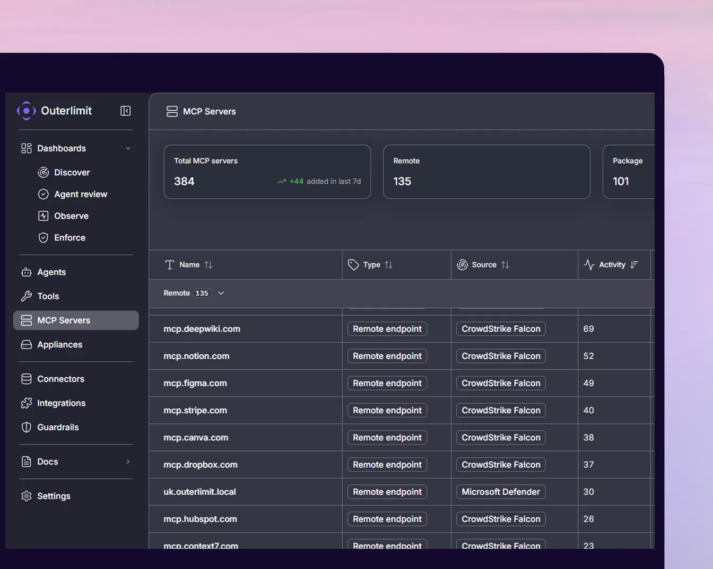The image size is (713, 569).
Task: Click the +44 added in last 7d trend
Action: [319, 181]
